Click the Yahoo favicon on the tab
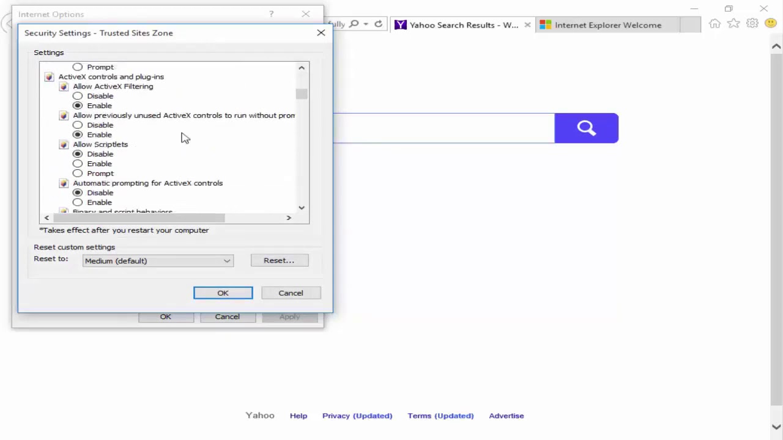Image resolution: width=783 pixels, height=440 pixels. coord(400,25)
